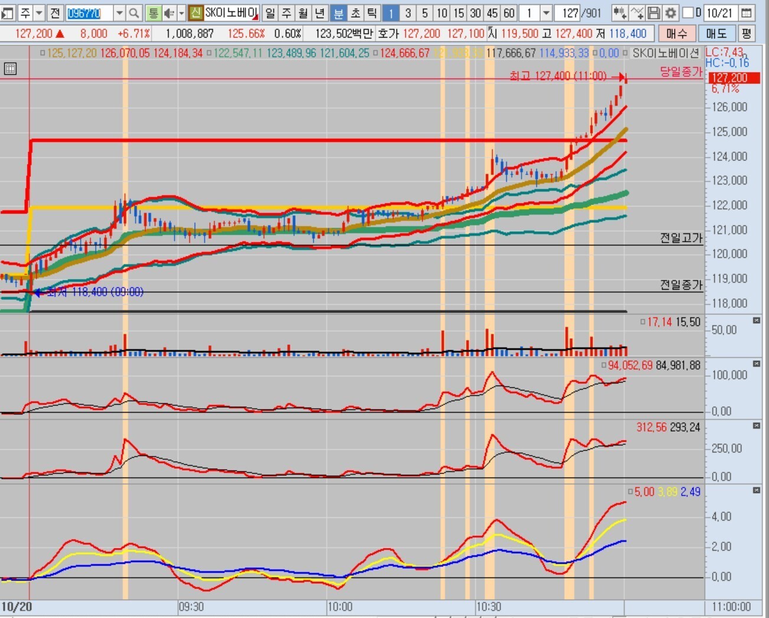This screenshot has width=769, height=618.
Task: Open the stock code dropdown arrow
Action: coord(119,13)
